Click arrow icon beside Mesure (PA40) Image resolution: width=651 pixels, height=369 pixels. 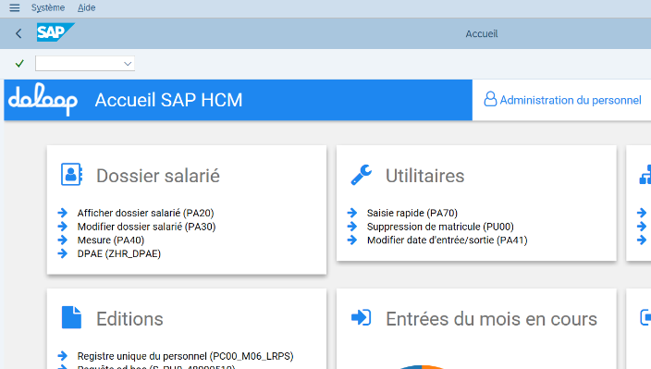[63, 240]
